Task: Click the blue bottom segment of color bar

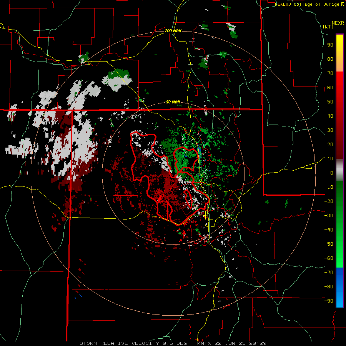Action: click(x=339, y=288)
